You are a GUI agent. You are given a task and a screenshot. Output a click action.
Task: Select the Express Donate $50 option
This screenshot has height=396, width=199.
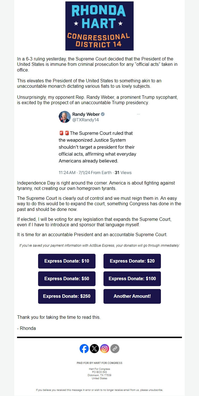(x=67, y=278)
